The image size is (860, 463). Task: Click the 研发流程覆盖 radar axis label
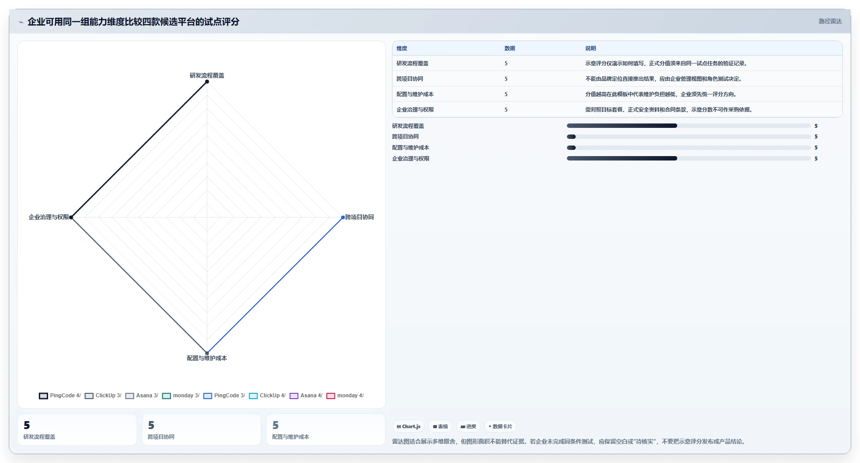click(x=207, y=75)
